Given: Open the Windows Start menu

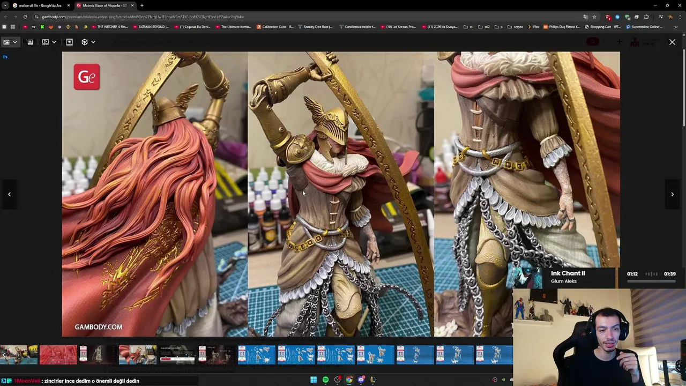Looking at the screenshot, I should [314, 380].
